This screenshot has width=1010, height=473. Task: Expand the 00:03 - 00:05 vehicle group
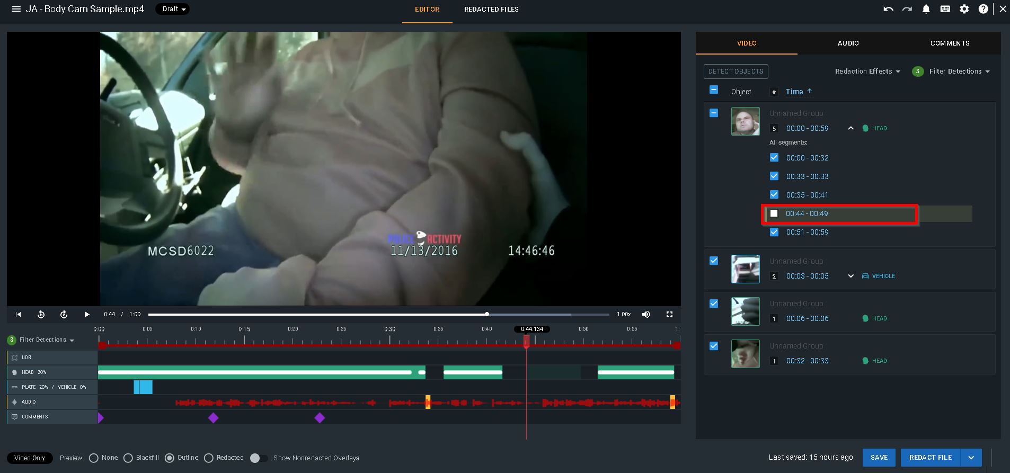tap(850, 276)
